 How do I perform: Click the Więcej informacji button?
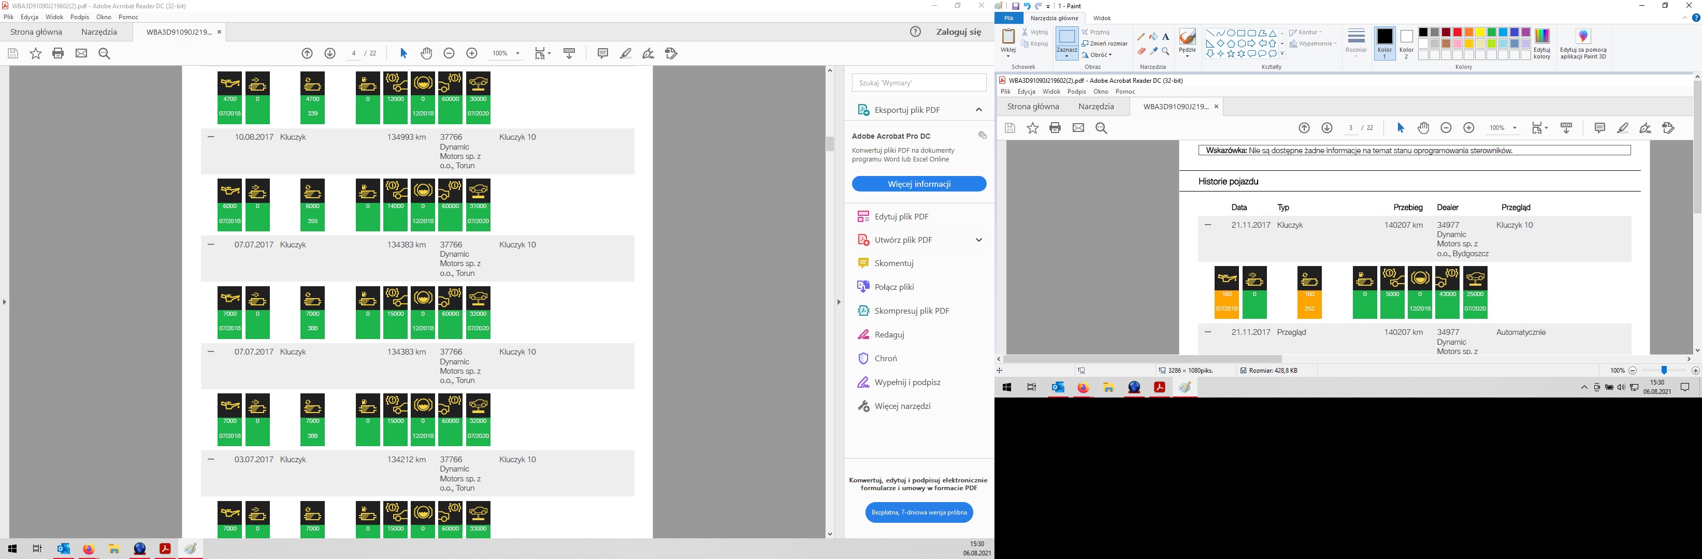pyautogui.click(x=919, y=184)
